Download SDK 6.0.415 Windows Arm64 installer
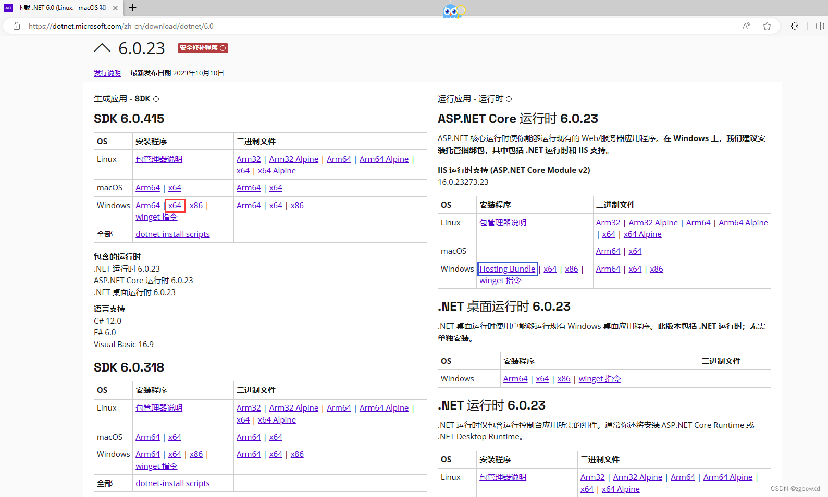This screenshot has height=497, width=828. point(148,206)
